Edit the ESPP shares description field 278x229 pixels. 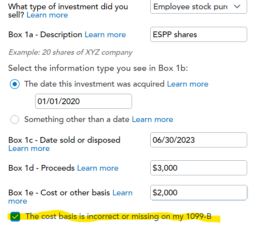tap(198, 35)
